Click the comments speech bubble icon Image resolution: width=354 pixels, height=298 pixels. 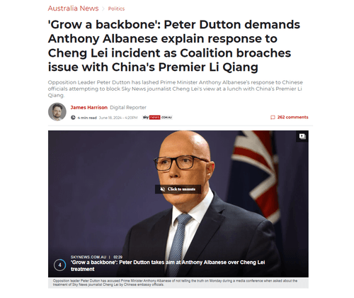click(273, 117)
